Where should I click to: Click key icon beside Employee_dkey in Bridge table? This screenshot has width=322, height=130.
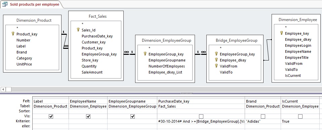pyautogui.click(x=216, y=60)
